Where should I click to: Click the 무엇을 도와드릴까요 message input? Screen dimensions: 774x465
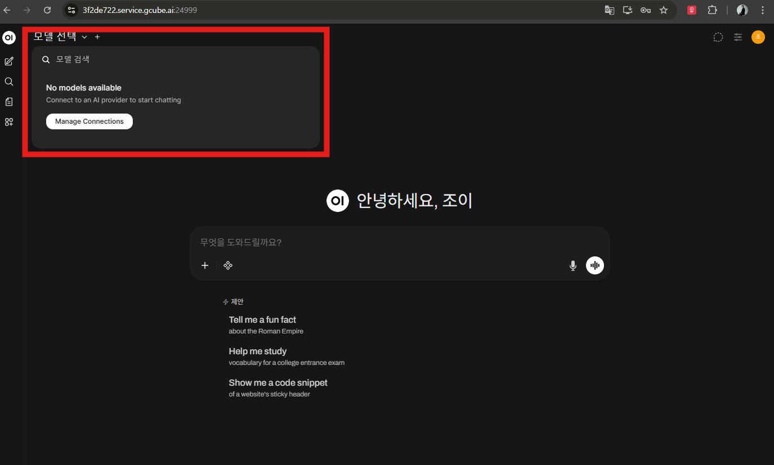coord(394,242)
